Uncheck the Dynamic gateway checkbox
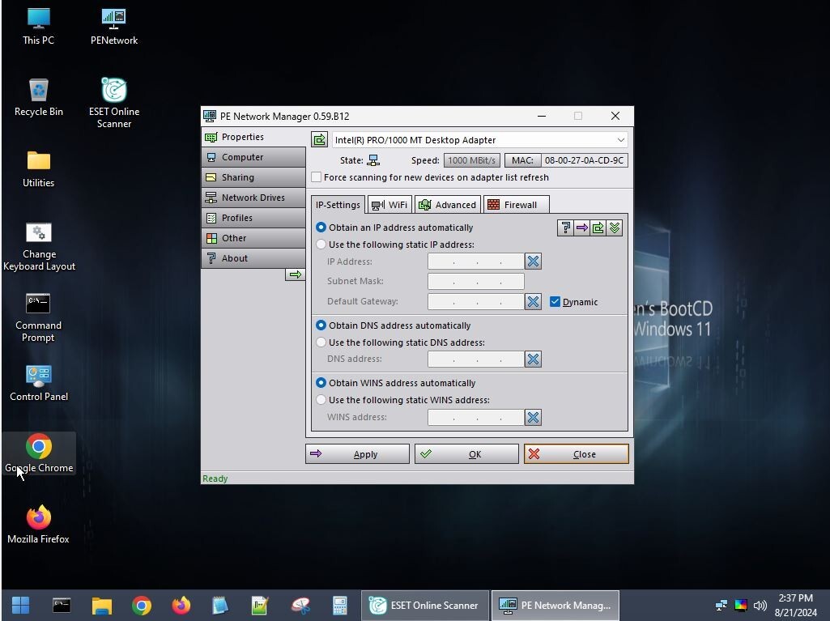Image resolution: width=830 pixels, height=621 pixels. [x=555, y=302]
